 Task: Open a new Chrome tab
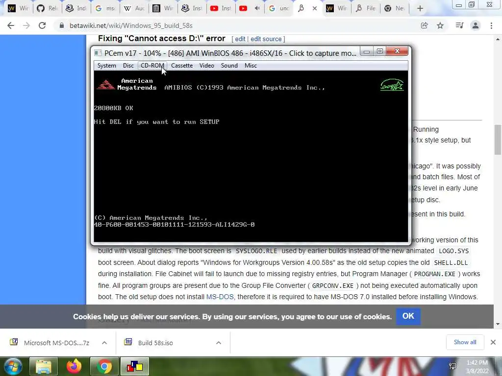pyautogui.click(x=420, y=8)
